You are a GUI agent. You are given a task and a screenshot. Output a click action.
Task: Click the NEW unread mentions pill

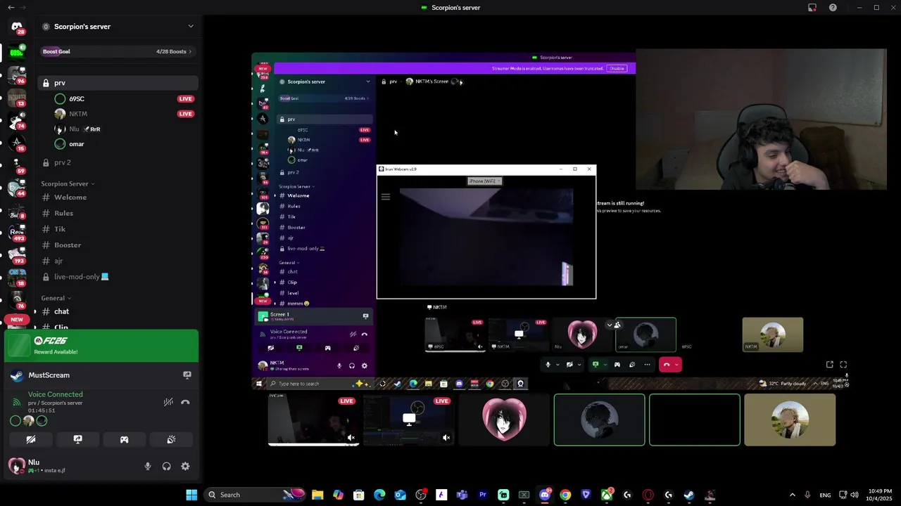pyautogui.click(x=17, y=320)
